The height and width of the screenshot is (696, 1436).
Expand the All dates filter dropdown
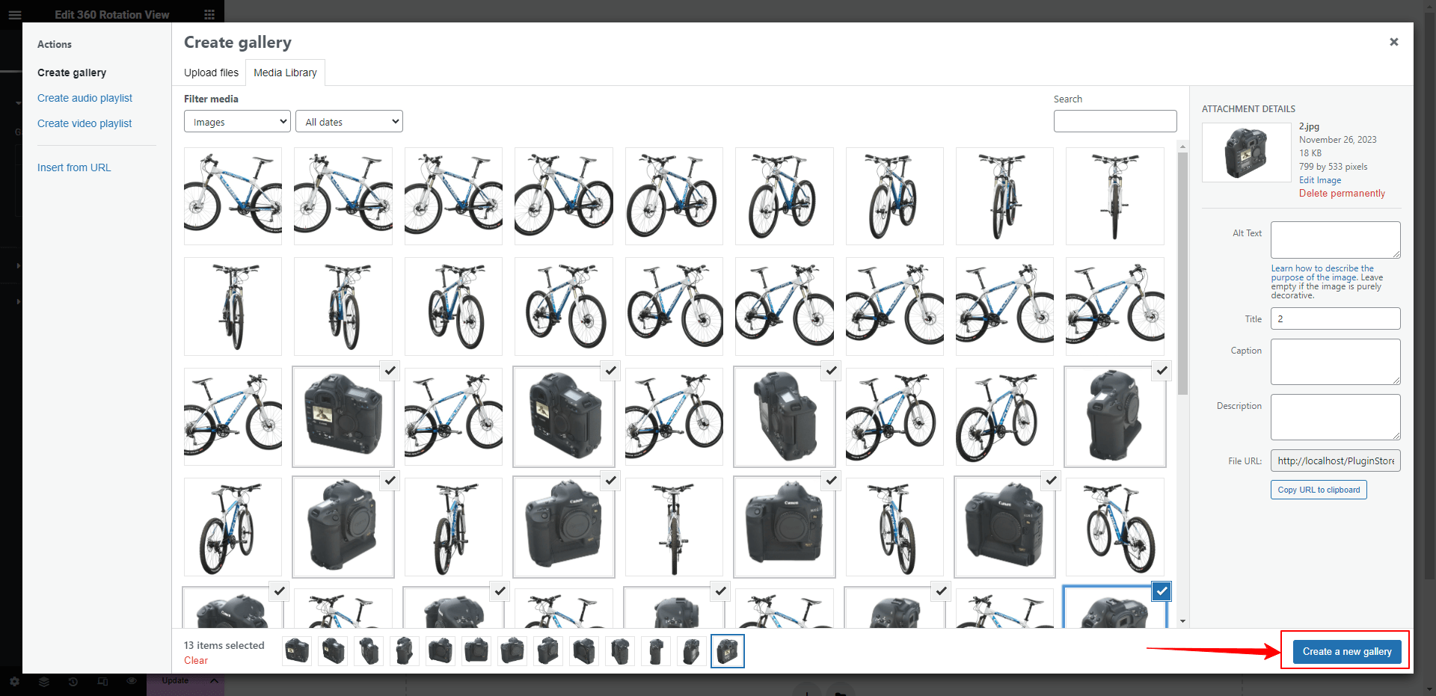(349, 122)
